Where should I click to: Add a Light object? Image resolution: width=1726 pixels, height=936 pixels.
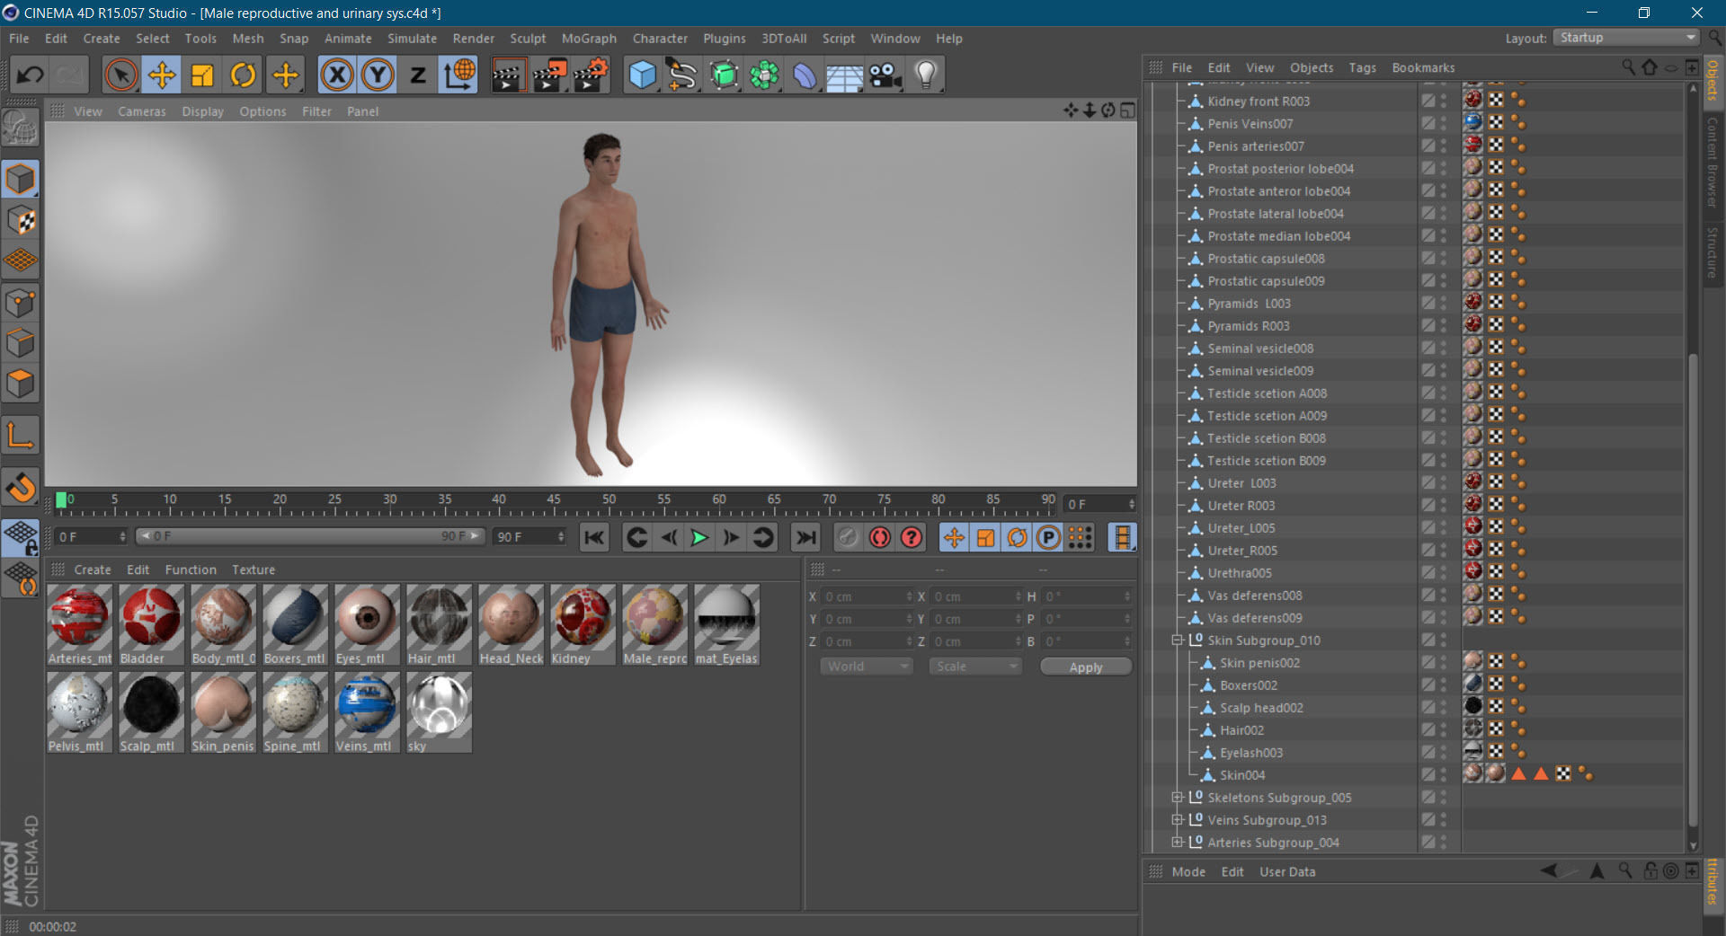click(926, 75)
